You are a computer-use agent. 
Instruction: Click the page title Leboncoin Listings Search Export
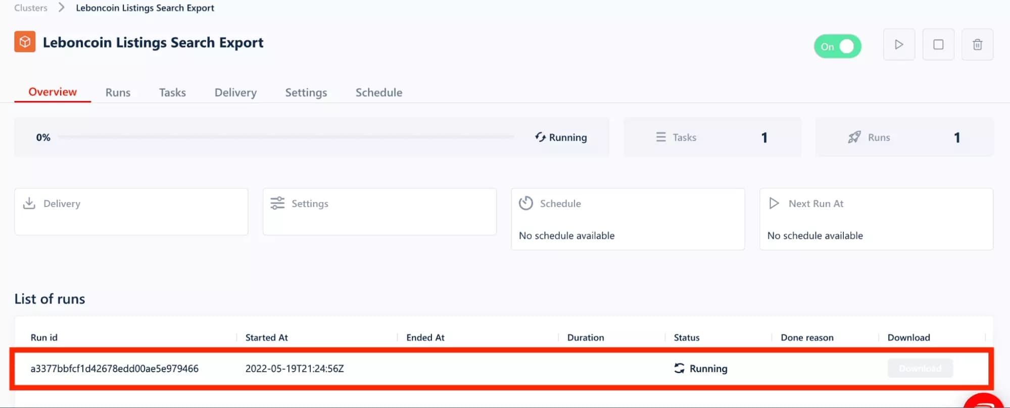click(153, 42)
